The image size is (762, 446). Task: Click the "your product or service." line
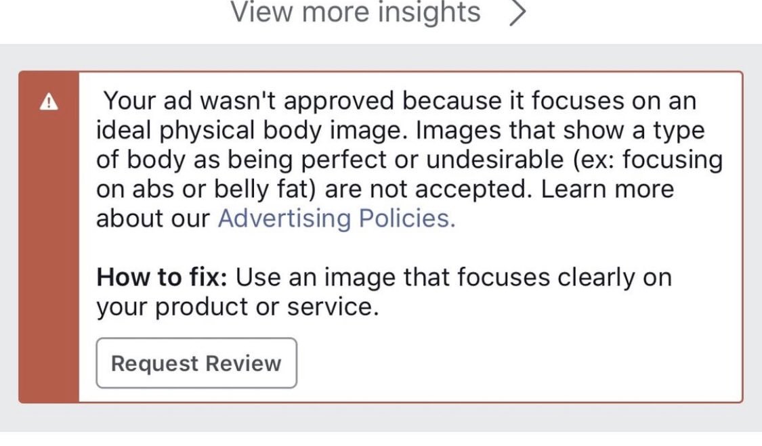click(237, 307)
